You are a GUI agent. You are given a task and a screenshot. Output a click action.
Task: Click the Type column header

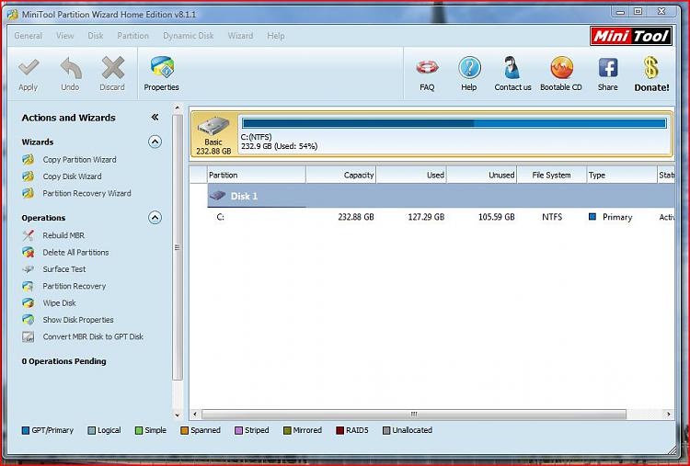pyautogui.click(x=622, y=175)
